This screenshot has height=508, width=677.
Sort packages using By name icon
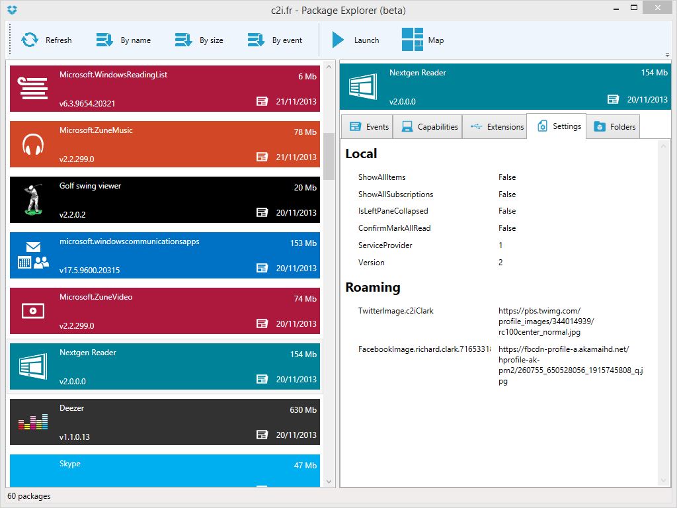tap(104, 40)
